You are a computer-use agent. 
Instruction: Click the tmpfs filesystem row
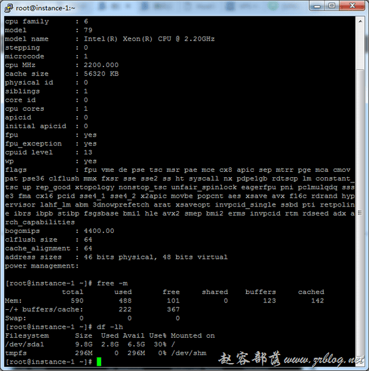(106, 353)
